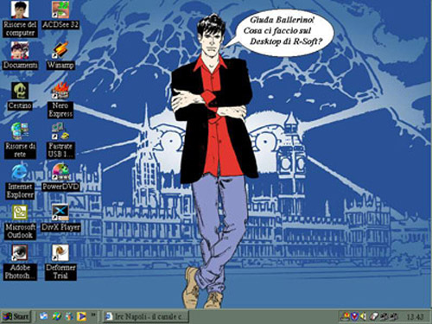Open the Start menu

coord(16,316)
